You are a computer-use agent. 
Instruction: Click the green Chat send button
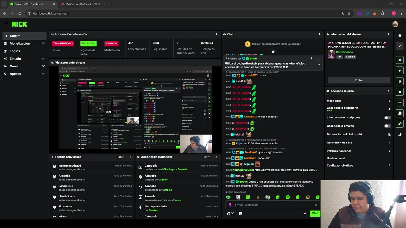click(x=315, y=213)
